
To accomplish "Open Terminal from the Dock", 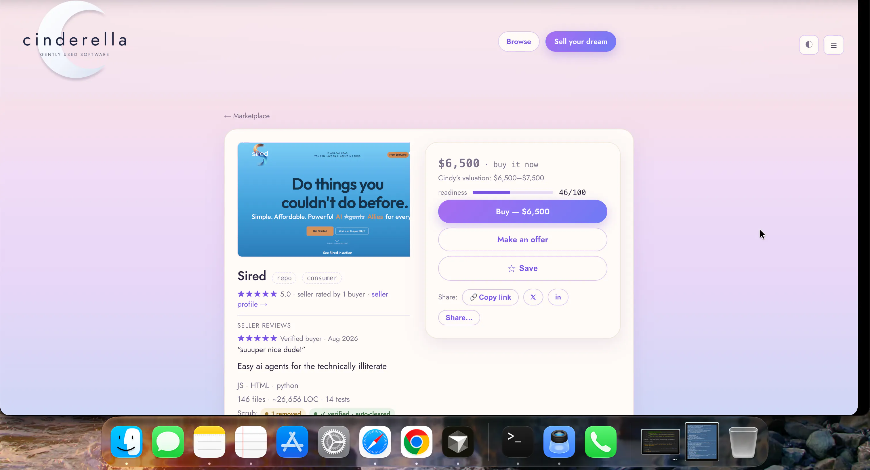I will point(518,442).
